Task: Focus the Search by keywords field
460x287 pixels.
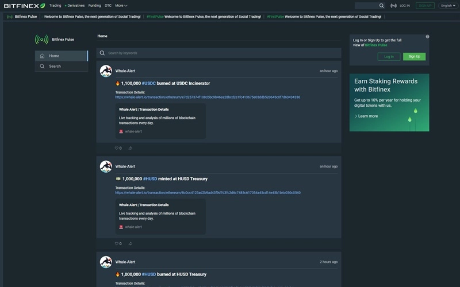Action: point(219,53)
